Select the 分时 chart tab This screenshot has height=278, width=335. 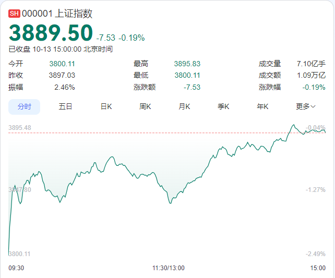[x=25, y=106]
